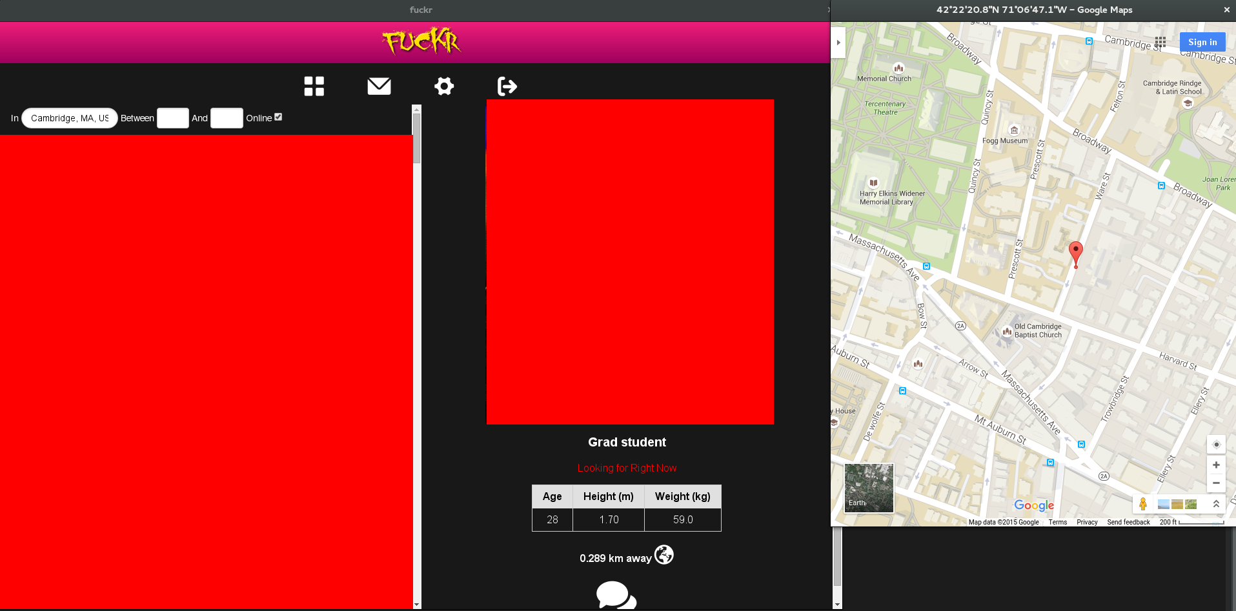Viewport: 1236px width, 611px height.
Task: Open the Terms link on map footer
Action: click(1057, 522)
